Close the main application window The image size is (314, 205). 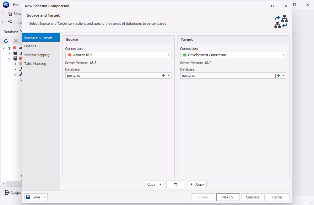[x=308, y=5]
